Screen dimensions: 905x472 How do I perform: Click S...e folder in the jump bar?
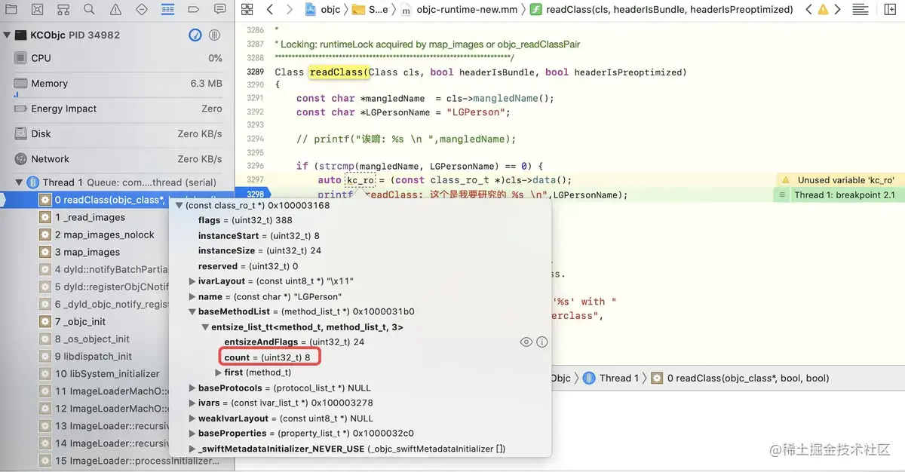(x=370, y=10)
